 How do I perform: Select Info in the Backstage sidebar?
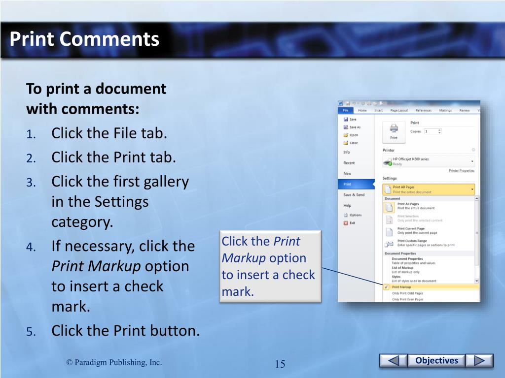coord(347,153)
